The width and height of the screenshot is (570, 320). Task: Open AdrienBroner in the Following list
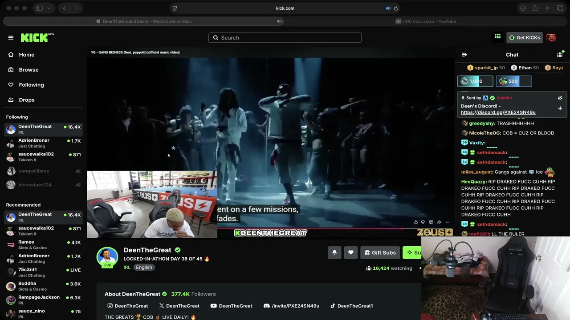click(x=43, y=143)
